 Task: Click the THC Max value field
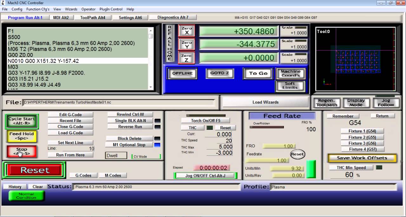point(219,147)
